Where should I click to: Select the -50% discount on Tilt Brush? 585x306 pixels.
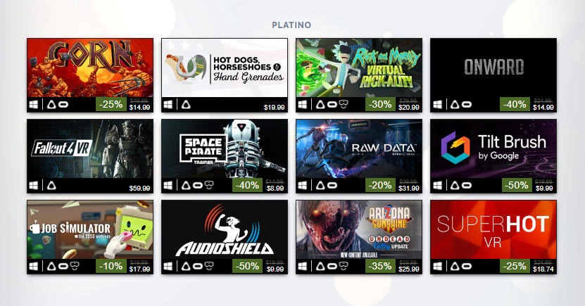click(x=515, y=185)
